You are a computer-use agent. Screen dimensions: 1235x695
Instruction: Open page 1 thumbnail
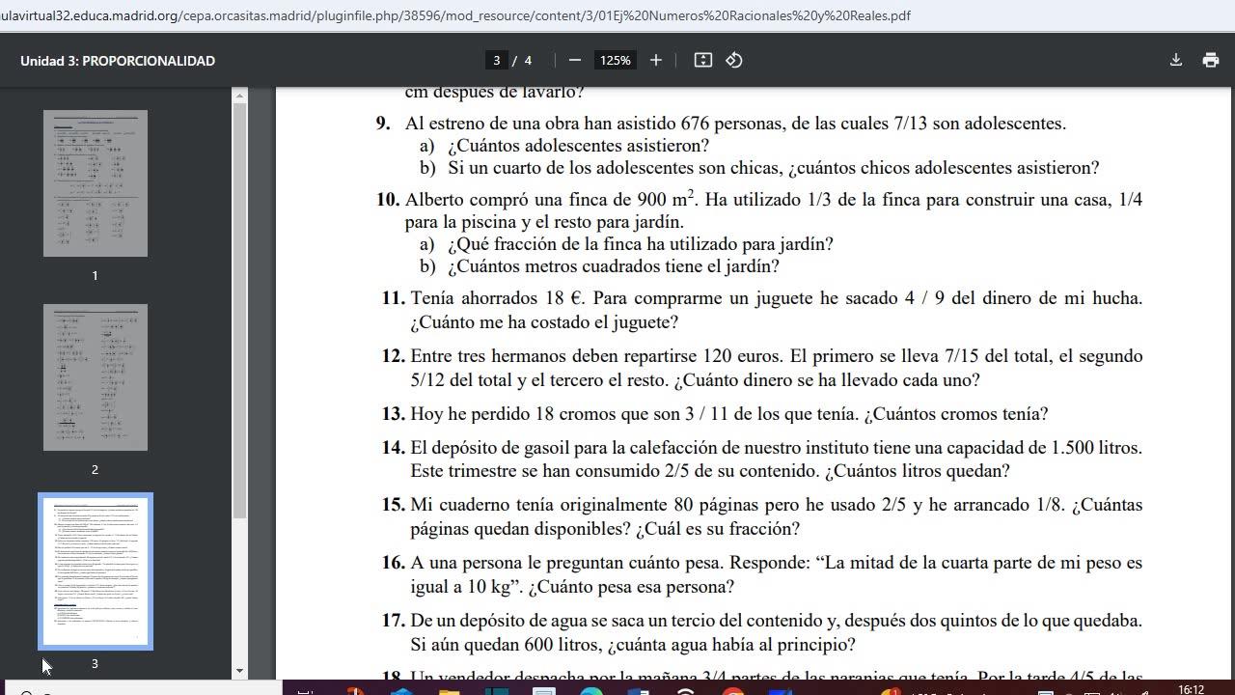tap(96, 183)
